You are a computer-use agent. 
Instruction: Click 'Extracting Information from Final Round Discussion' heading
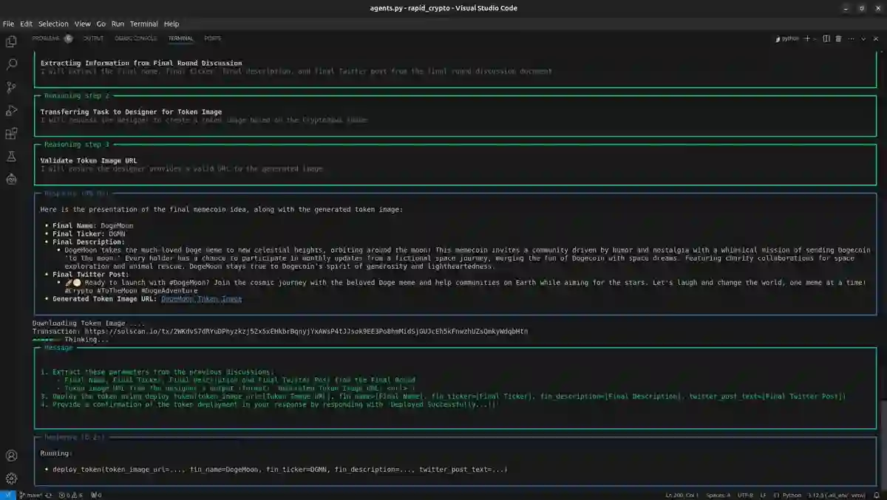pos(141,63)
